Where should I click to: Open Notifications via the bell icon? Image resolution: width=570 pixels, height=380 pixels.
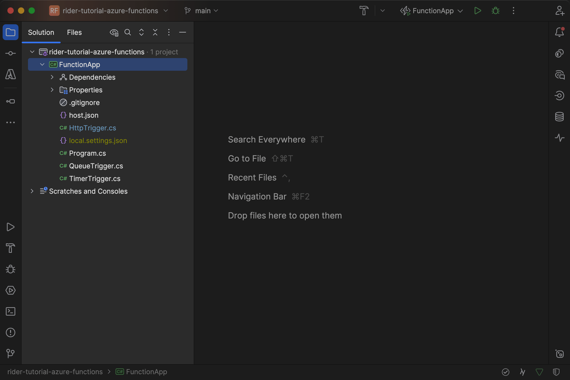559,32
